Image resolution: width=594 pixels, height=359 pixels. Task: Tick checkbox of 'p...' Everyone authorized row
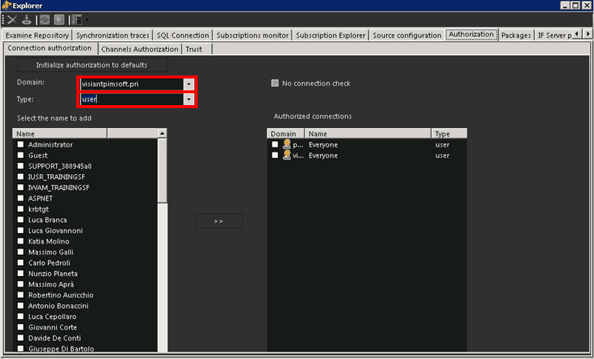tap(275, 144)
